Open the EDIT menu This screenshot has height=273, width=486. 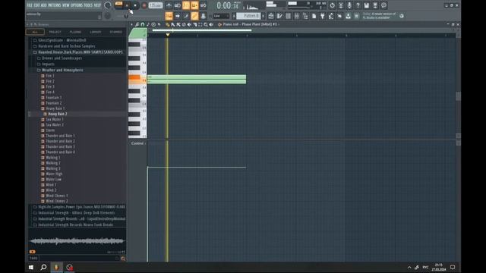pos(36,5)
